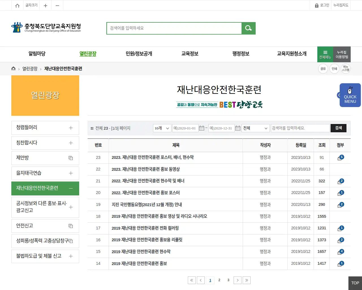Open the 알림마당 main menu

point(37,54)
